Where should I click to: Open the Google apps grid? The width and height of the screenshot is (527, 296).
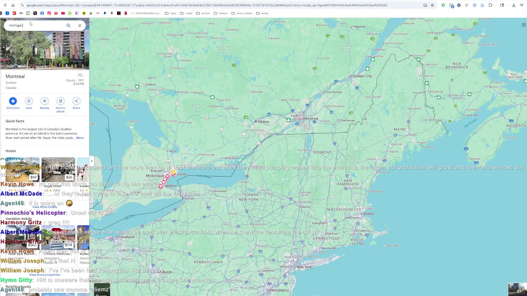[x=523, y=25]
